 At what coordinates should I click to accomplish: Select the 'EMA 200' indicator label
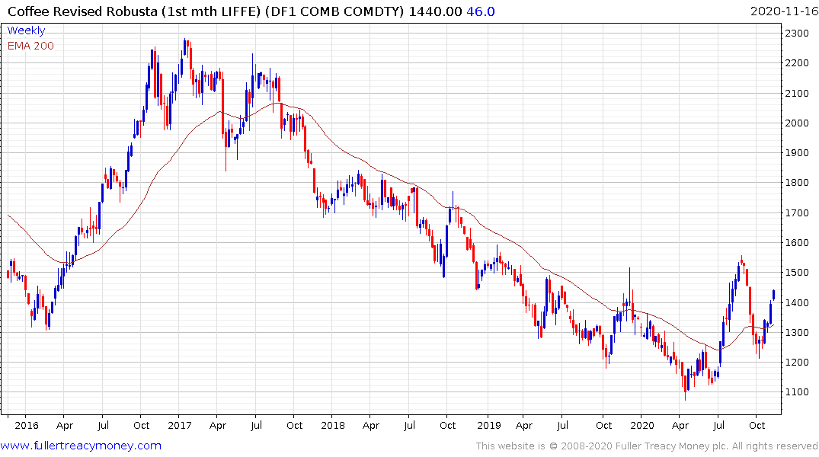30,46
